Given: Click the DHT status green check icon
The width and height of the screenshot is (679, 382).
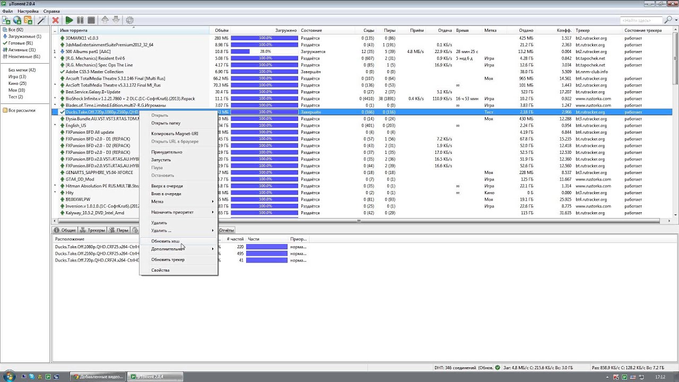Looking at the screenshot, I should pyautogui.click(x=498, y=368).
